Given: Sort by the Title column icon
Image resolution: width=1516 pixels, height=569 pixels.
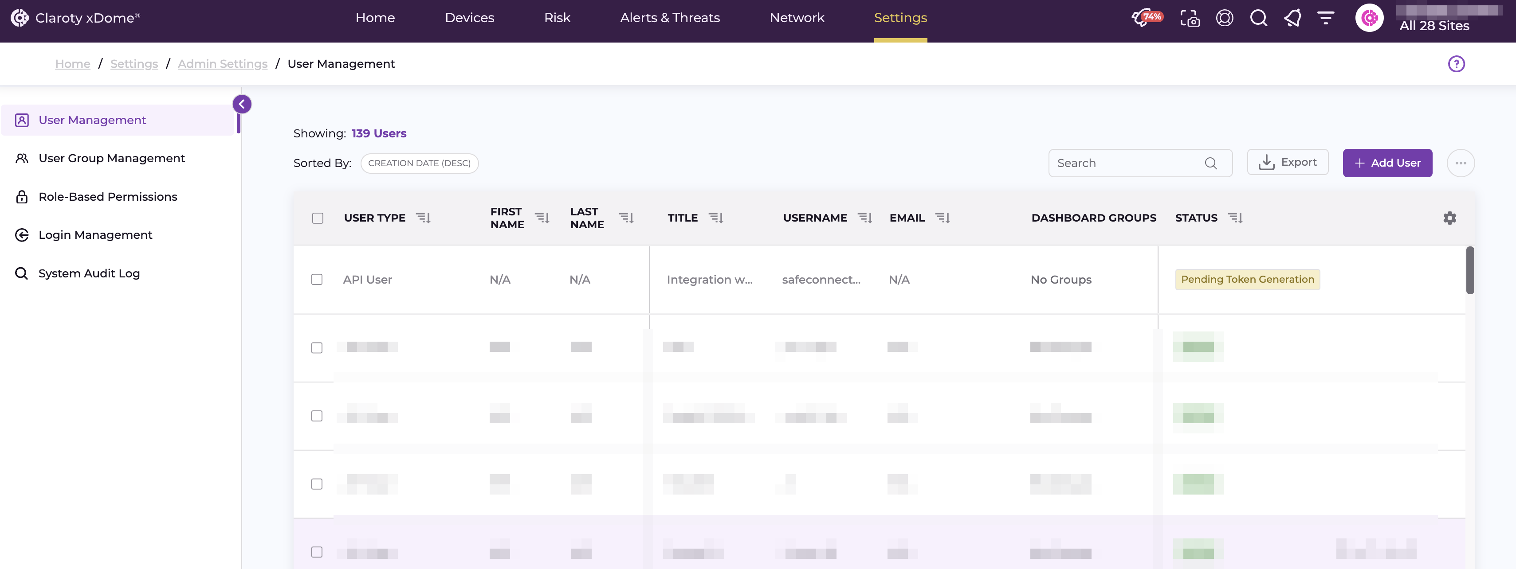Looking at the screenshot, I should pyautogui.click(x=715, y=218).
